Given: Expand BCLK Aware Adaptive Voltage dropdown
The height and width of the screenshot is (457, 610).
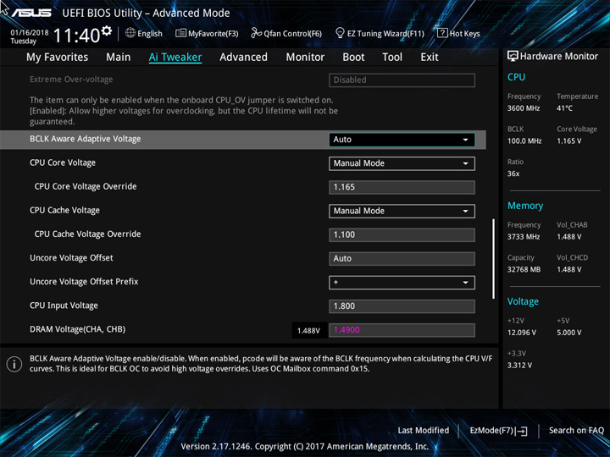Looking at the screenshot, I should point(402,140).
